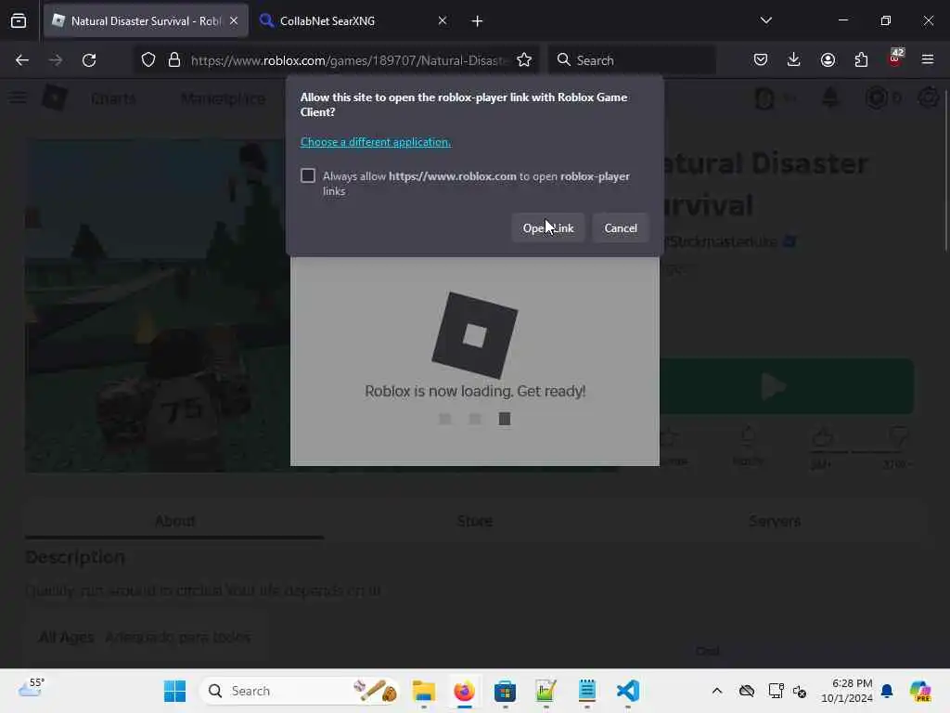Screen dimensions: 950x713
Task: Open the Notepad icon on taskbar
Action: click(x=586, y=691)
